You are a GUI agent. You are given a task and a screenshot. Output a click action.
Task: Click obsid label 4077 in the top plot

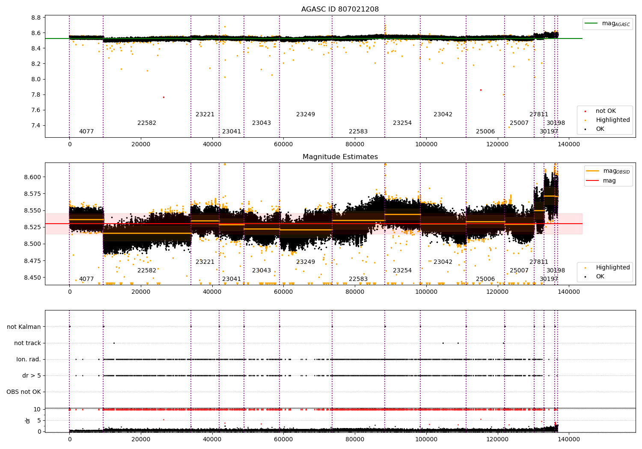86,132
